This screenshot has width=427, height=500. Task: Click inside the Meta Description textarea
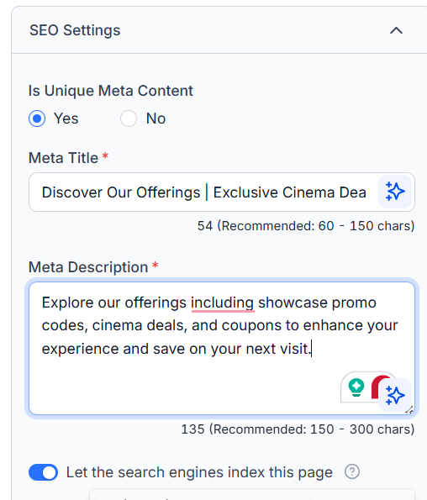pyautogui.click(x=222, y=348)
